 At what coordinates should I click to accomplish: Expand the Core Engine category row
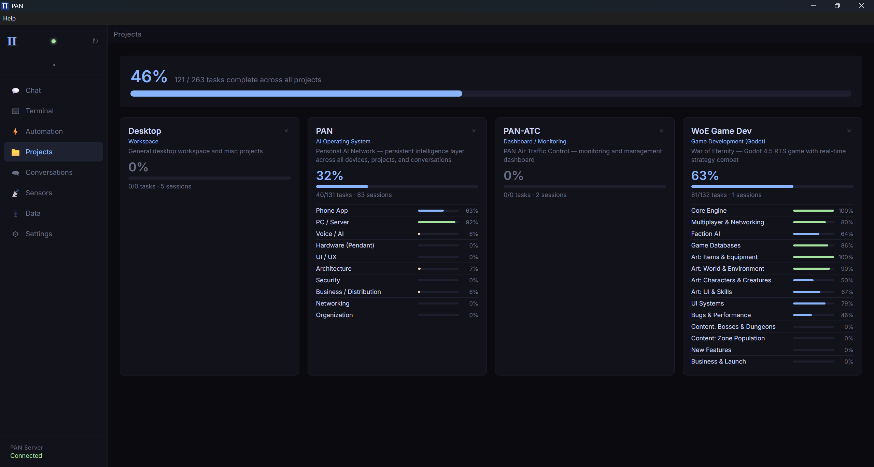[772, 211]
